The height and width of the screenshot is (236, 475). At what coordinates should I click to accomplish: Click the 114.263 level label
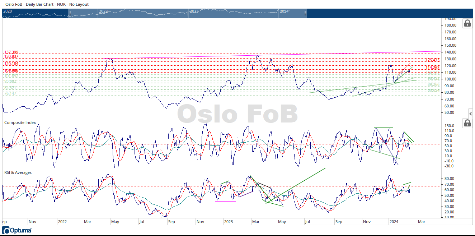(433, 68)
